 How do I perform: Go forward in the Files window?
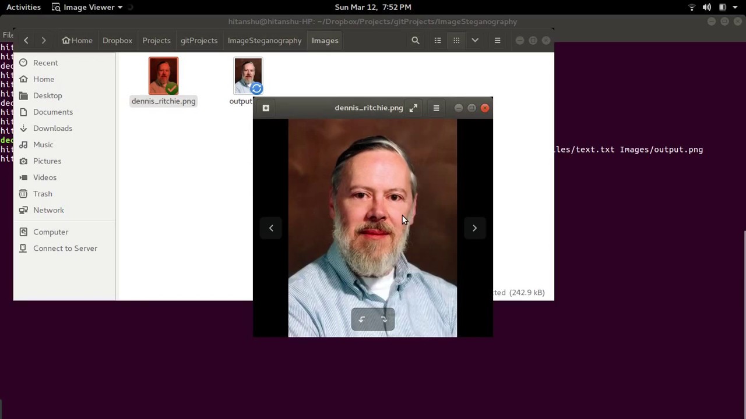tap(44, 40)
